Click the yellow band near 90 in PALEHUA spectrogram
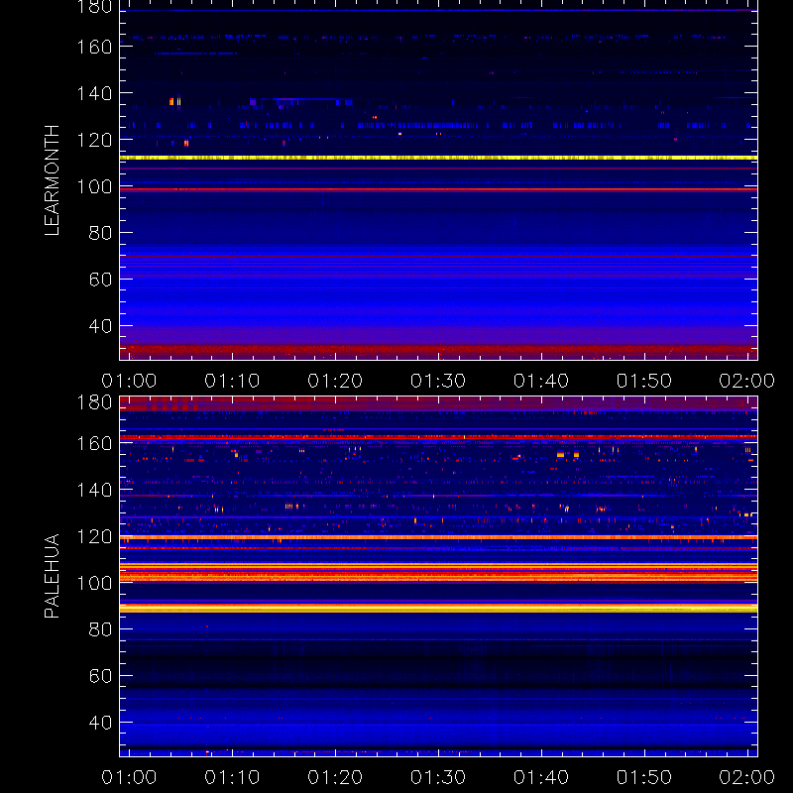The image size is (793, 793). click(438, 608)
